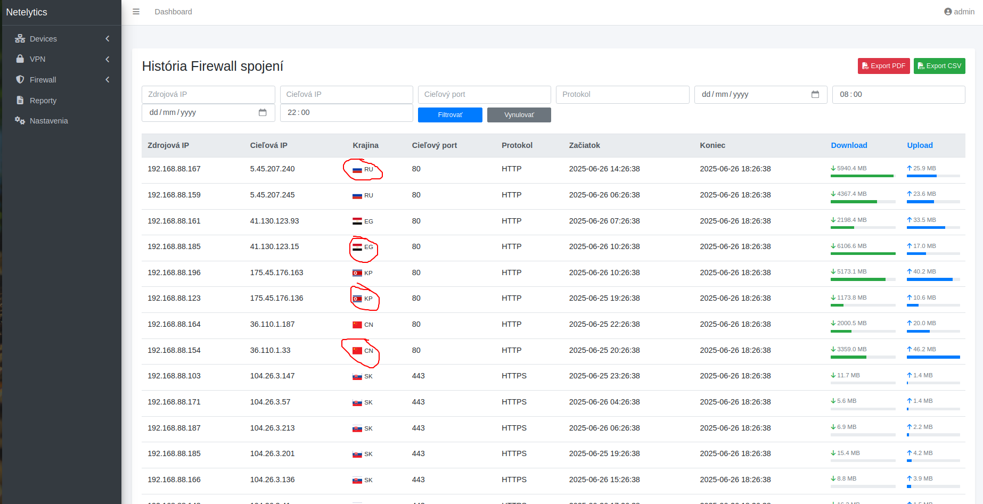Click the VPN lock icon

click(20, 59)
